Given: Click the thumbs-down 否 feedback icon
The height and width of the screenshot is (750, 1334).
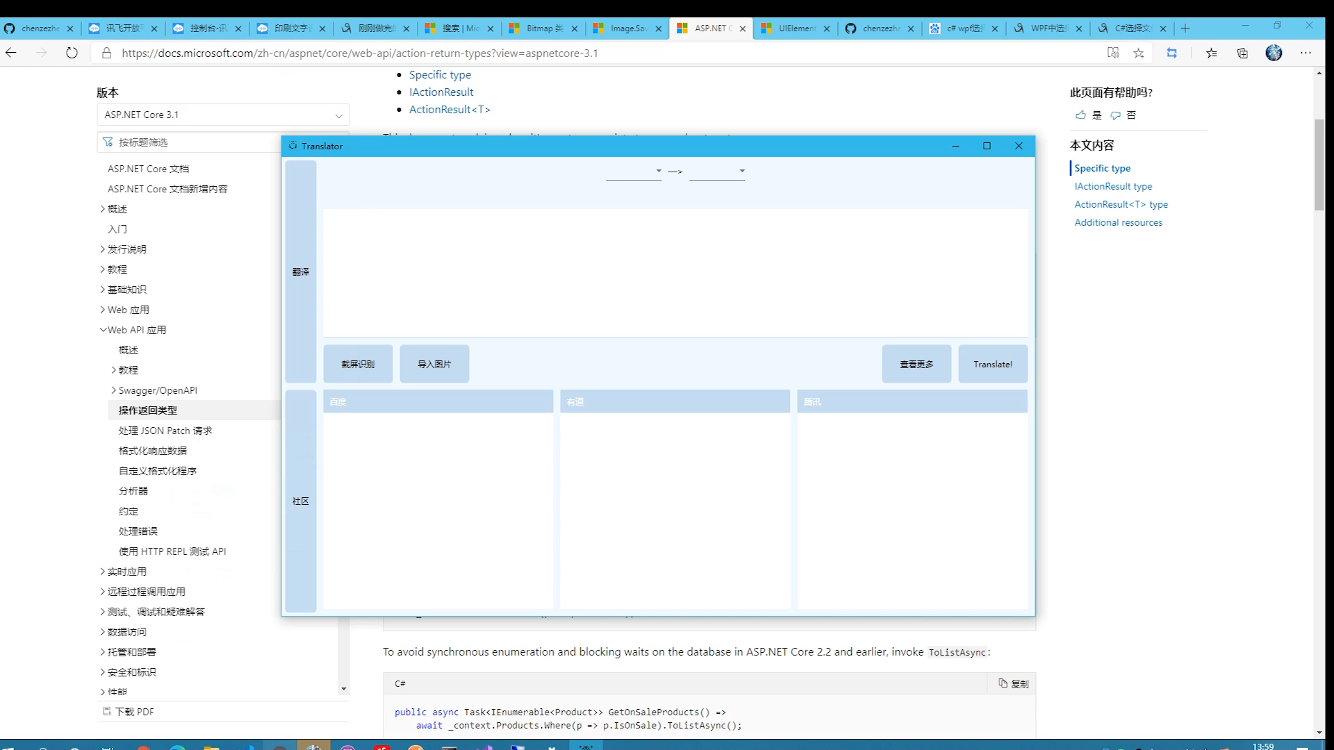Looking at the screenshot, I should pyautogui.click(x=1115, y=115).
